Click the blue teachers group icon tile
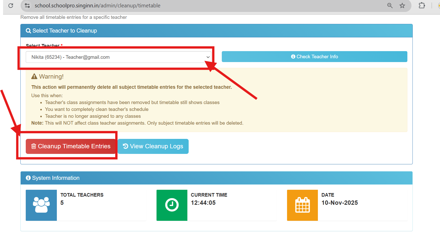 pyautogui.click(x=41, y=205)
